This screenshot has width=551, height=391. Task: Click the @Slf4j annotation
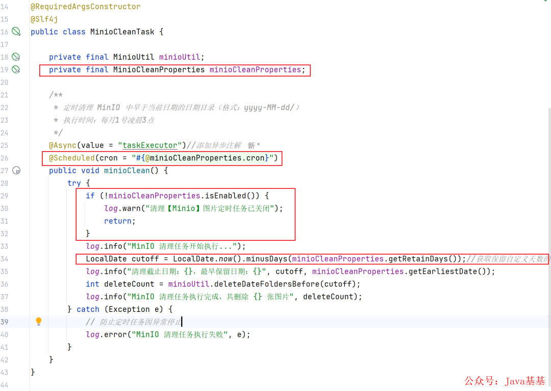[x=44, y=19]
